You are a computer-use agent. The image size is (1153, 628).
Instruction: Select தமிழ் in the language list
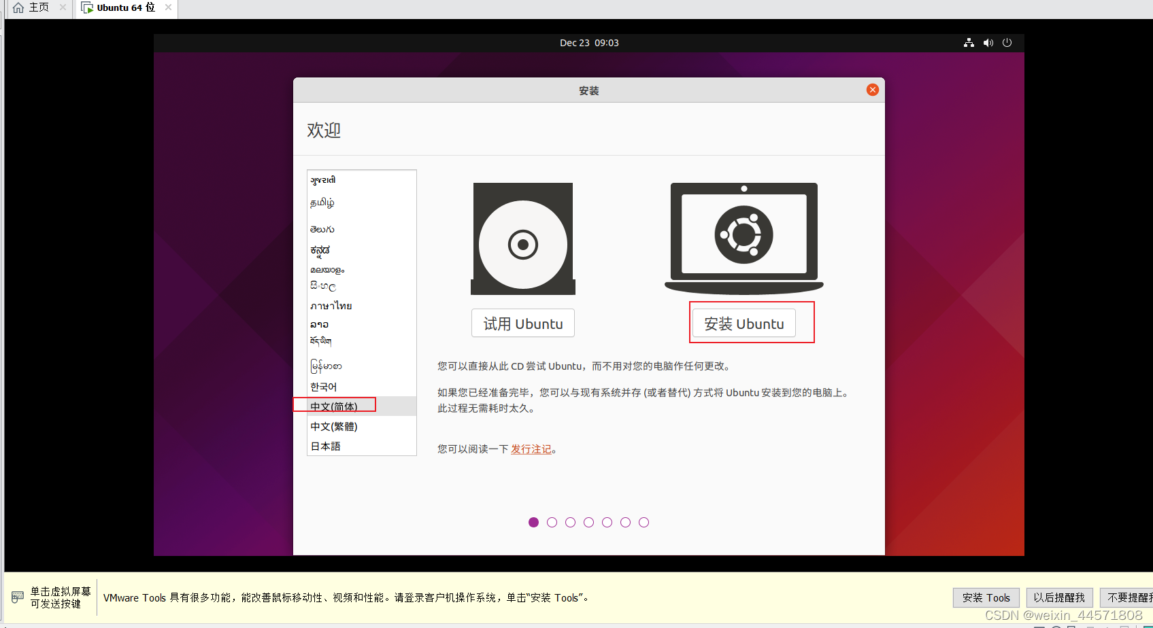(362, 203)
